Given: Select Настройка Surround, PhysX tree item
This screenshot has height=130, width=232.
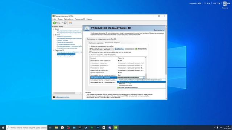Looking at the screenshot, I should coord(65,56).
